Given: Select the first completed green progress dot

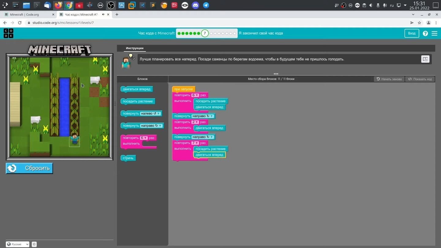Looking at the screenshot, I should coord(179,33).
